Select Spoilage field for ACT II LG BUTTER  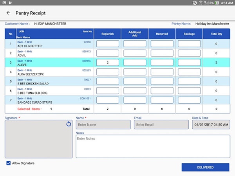pos(189,44)
